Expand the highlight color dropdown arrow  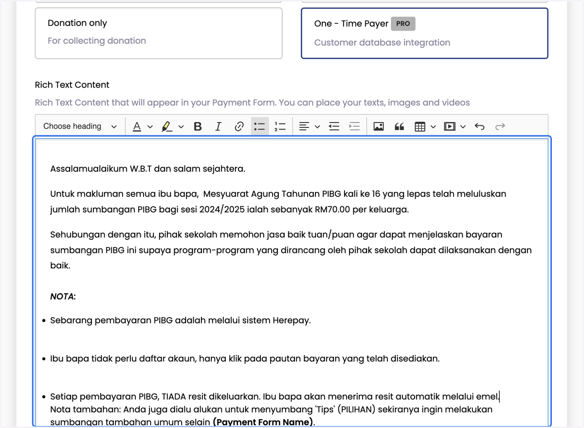pos(181,127)
